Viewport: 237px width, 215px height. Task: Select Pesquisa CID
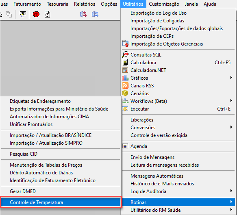(61, 154)
